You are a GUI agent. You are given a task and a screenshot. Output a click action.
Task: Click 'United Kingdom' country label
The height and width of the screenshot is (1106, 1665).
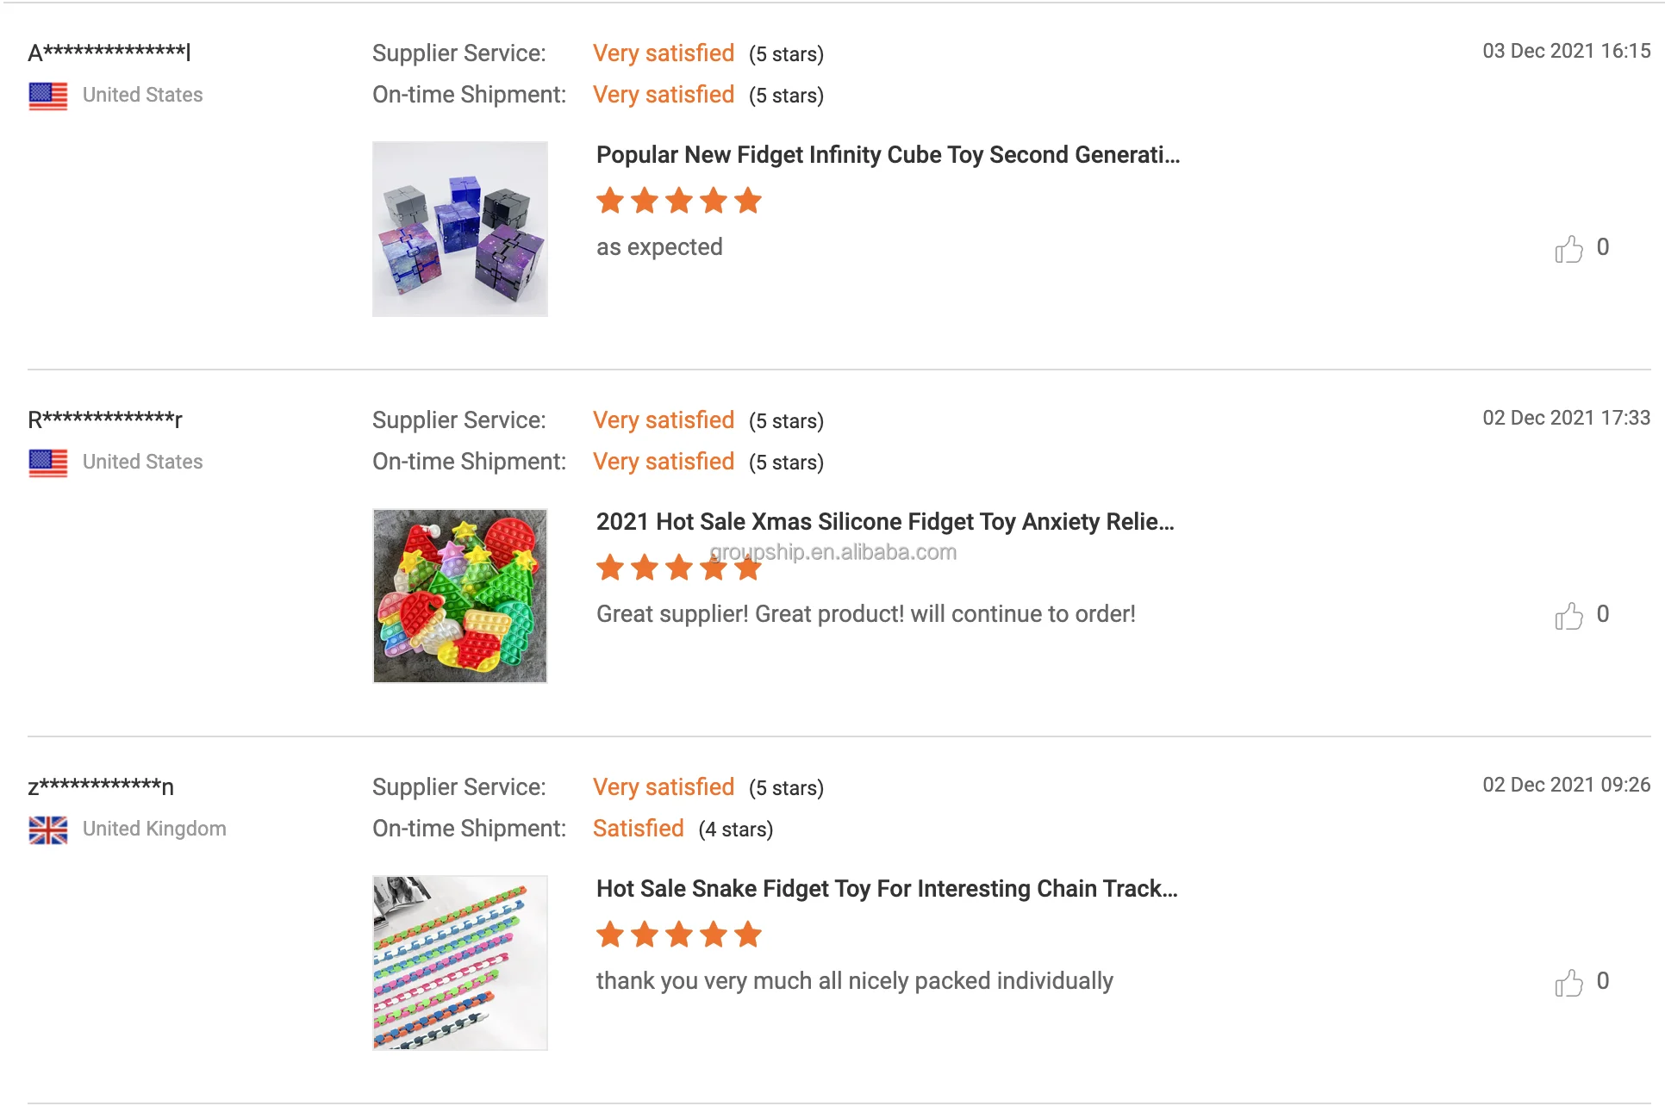154,829
